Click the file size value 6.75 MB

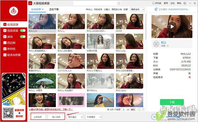pos(186,61)
